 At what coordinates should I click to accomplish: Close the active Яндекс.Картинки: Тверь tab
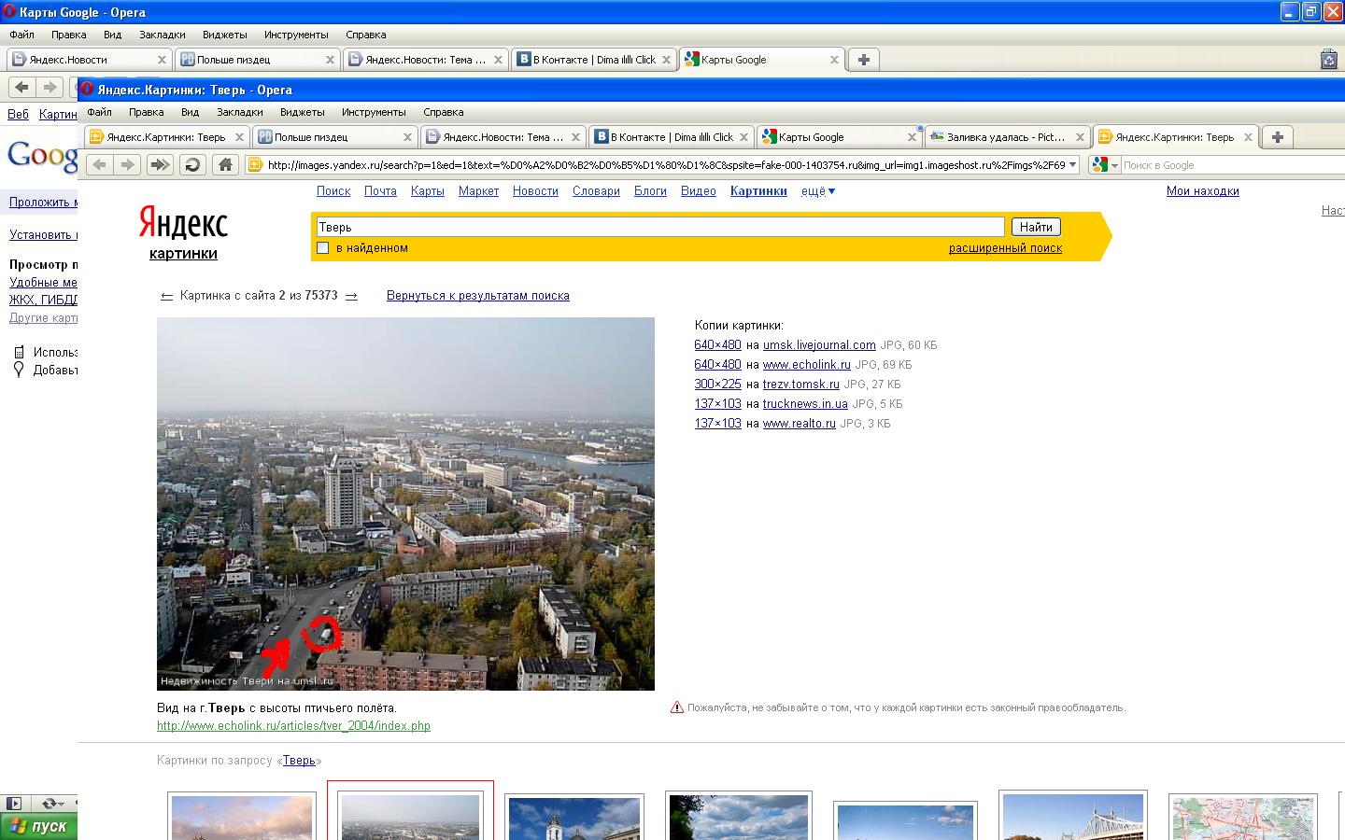click(1248, 137)
